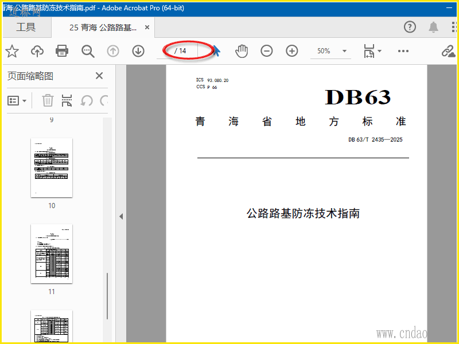This screenshot has height=344, width=459.
Task: Click the ICS 93.080.20 code text
Action: click(212, 80)
